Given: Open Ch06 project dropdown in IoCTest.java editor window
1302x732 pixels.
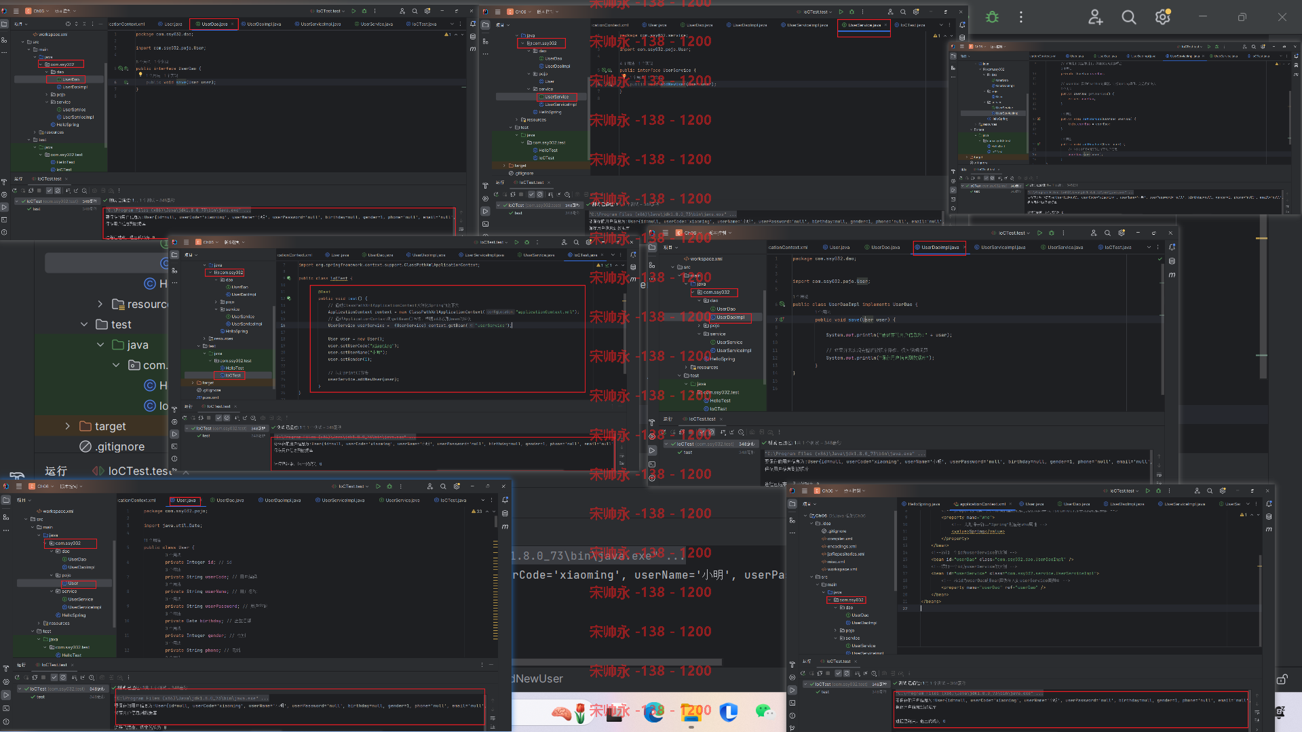Looking at the screenshot, I should tap(208, 242).
